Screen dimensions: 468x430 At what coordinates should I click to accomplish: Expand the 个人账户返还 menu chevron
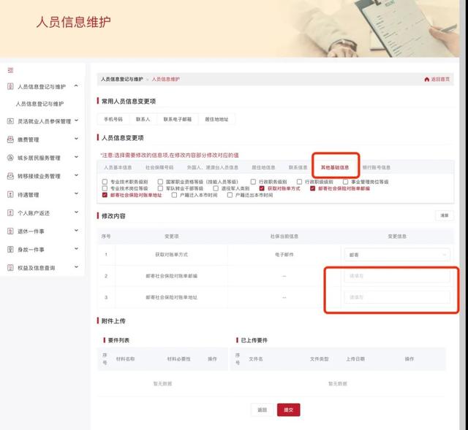[x=76, y=212]
